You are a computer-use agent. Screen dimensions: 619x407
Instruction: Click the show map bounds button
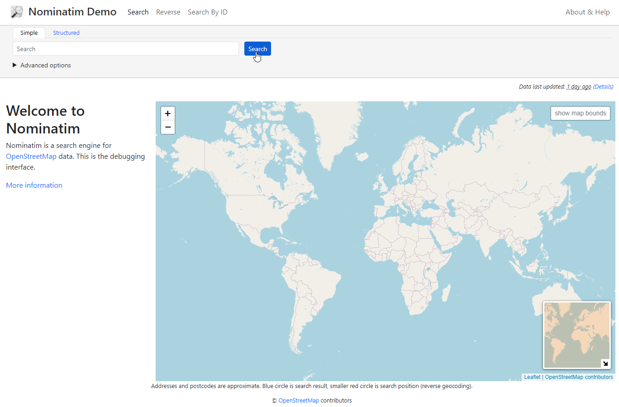click(580, 113)
